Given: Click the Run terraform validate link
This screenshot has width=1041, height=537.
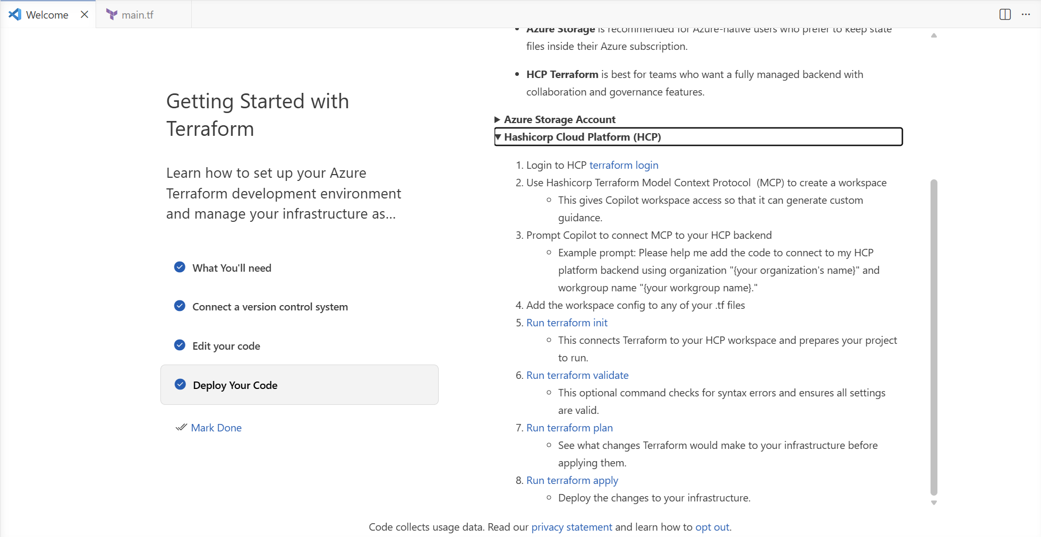Looking at the screenshot, I should tap(577, 375).
